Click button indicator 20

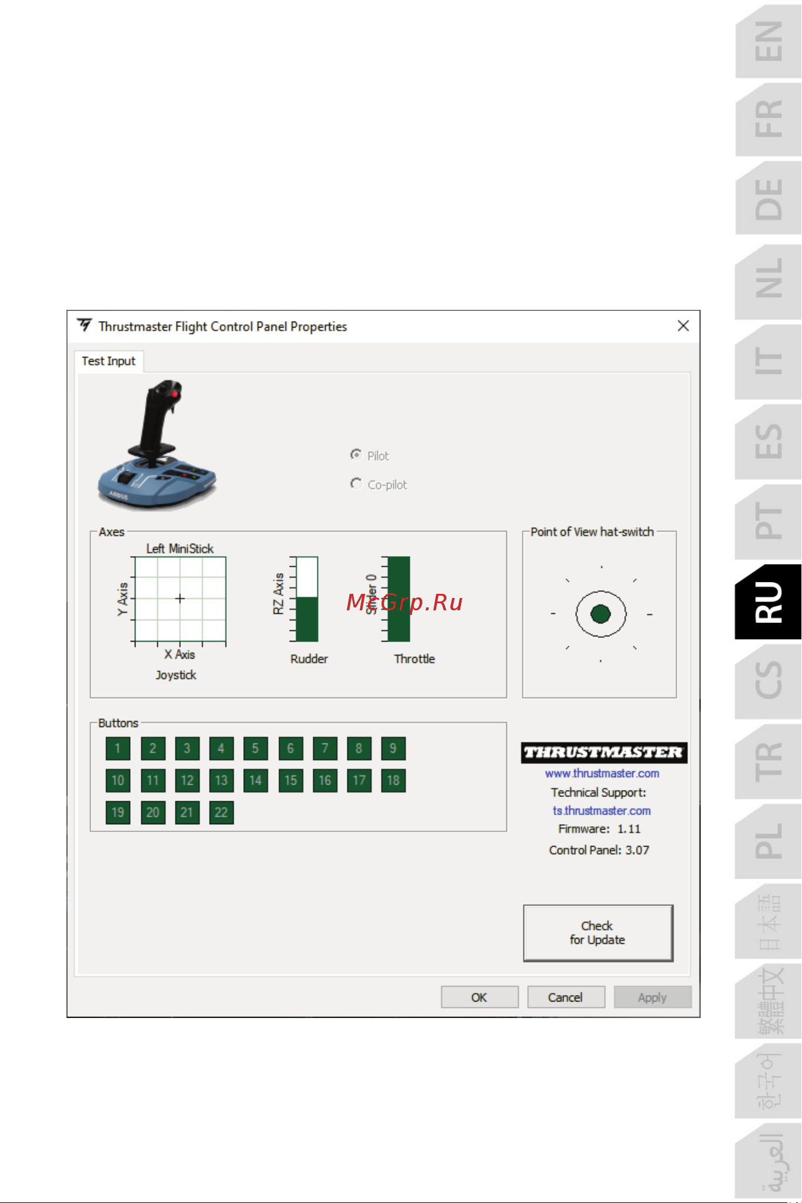153,812
